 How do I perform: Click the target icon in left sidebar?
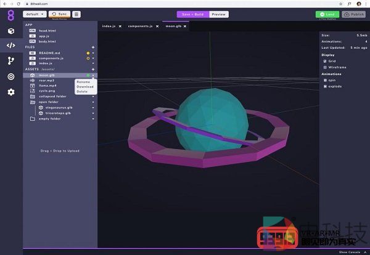tap(10, 76)
